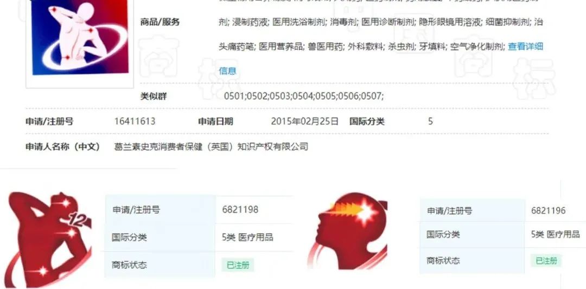Click the 已注册 badge in the 6821198 entry
The width and height of the screenshot is (586, 289).
pyautogui.click(x=238, y=265)
